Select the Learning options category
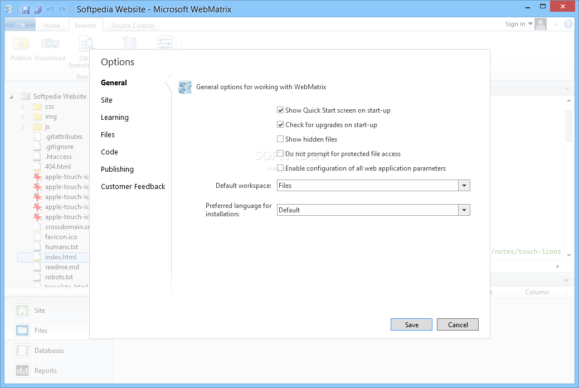 115,118
